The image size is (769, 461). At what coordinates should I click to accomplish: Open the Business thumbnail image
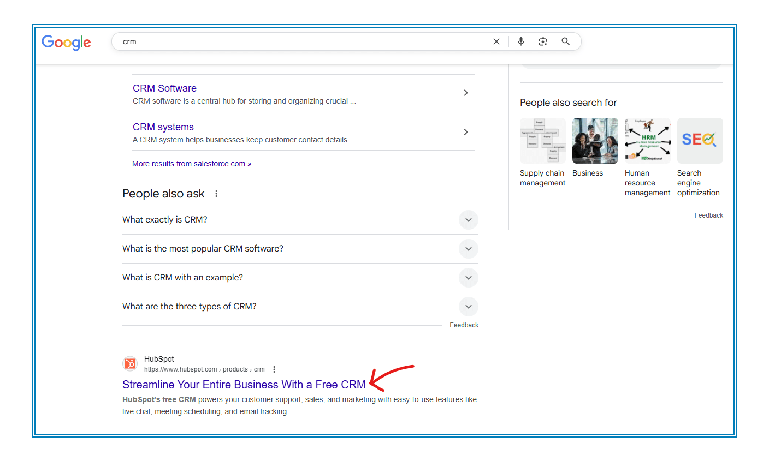(x=595, y=141)
